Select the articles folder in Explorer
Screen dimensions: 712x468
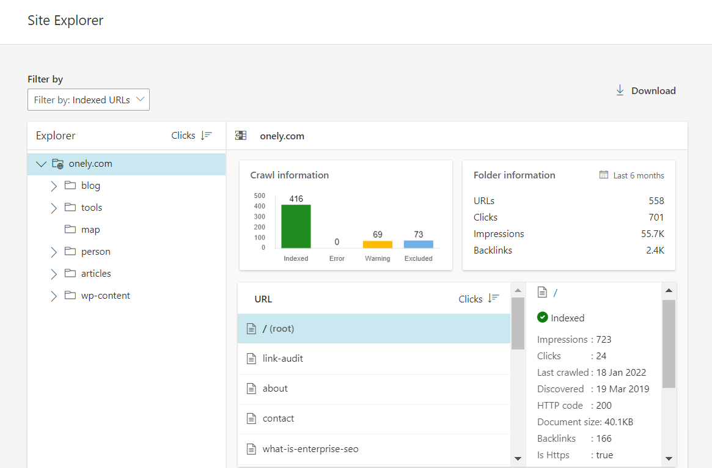[x=97, y=273]
